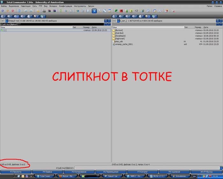The width and height of the screenshot is (223, 179).
Task: Open the right panel drive dropdown
Action: (x=114, y=21)
